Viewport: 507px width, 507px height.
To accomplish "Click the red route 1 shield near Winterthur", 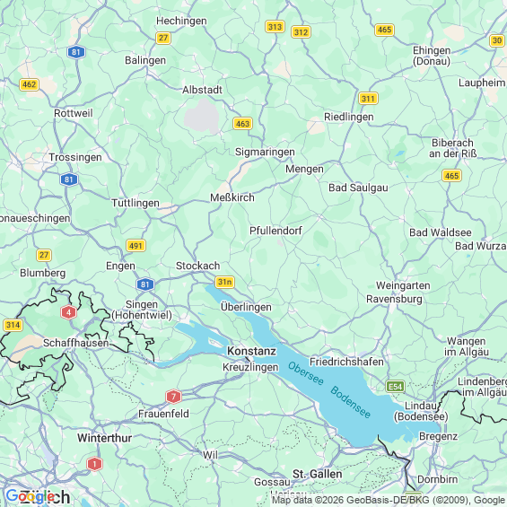I will (x=94, y=464).
